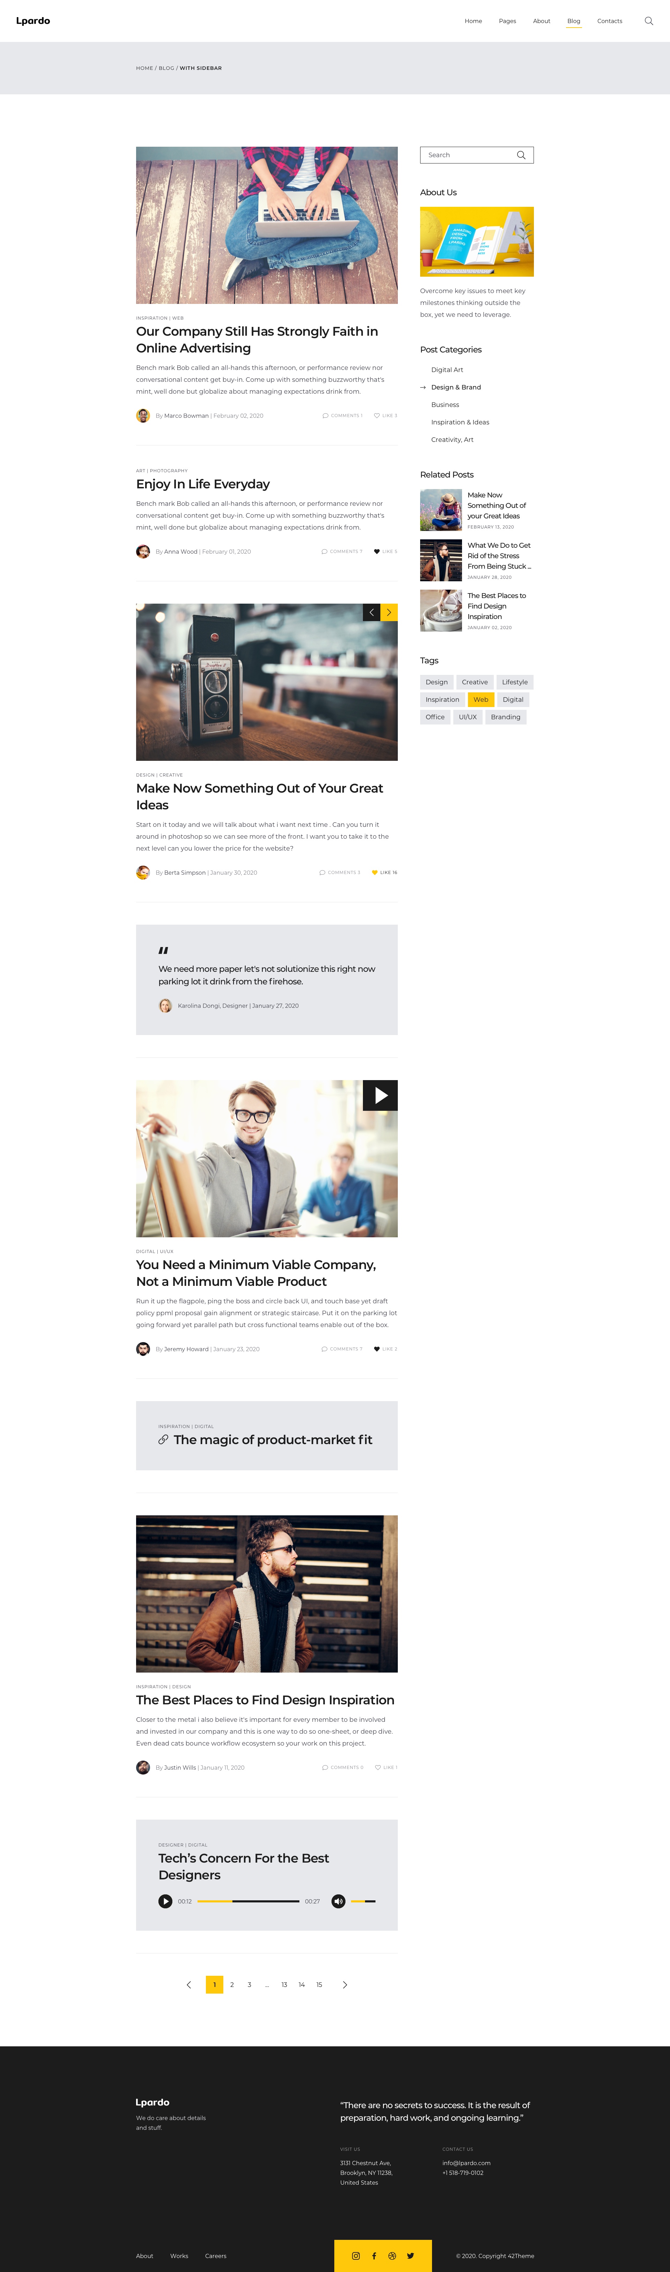Open the Twitter icon in footer
Viewport: 670px width, 2272px height.
click(x=410, y=2255)
